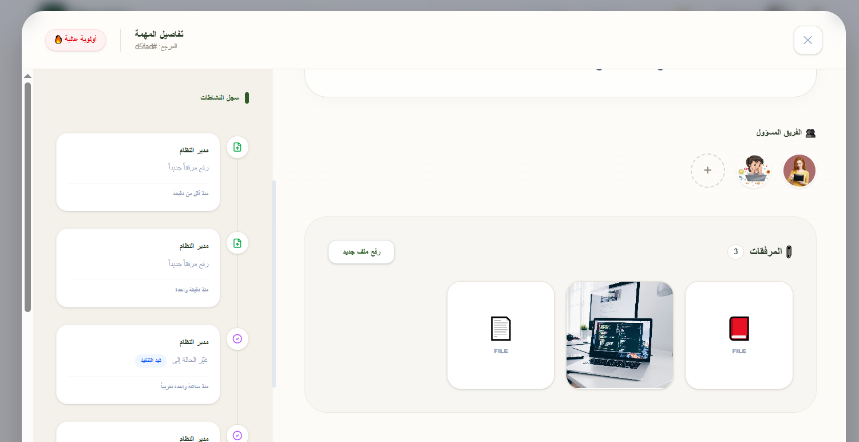Image resolution: width=859 pixels, height=442 pixels.
Task: Click the second green upload activity icon
Action: [x=237, y=243]
